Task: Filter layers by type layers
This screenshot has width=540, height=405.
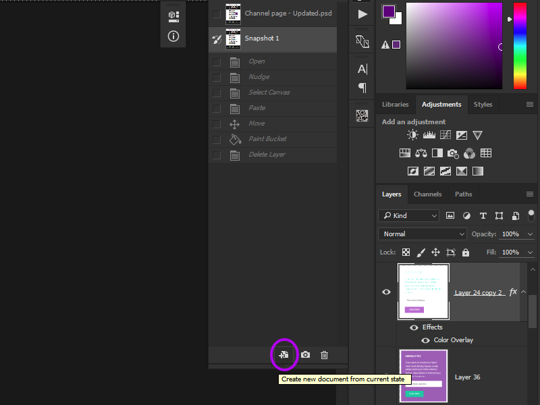Action: (x=483, y=215)
